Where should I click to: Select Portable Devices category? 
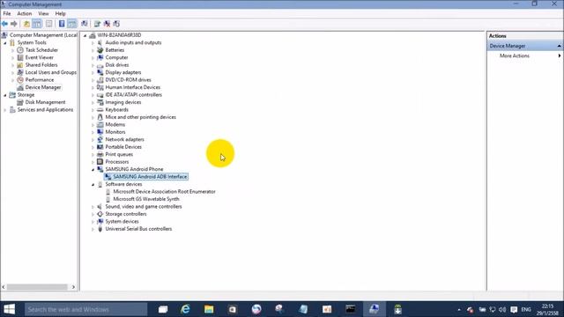tap(123, 147)
